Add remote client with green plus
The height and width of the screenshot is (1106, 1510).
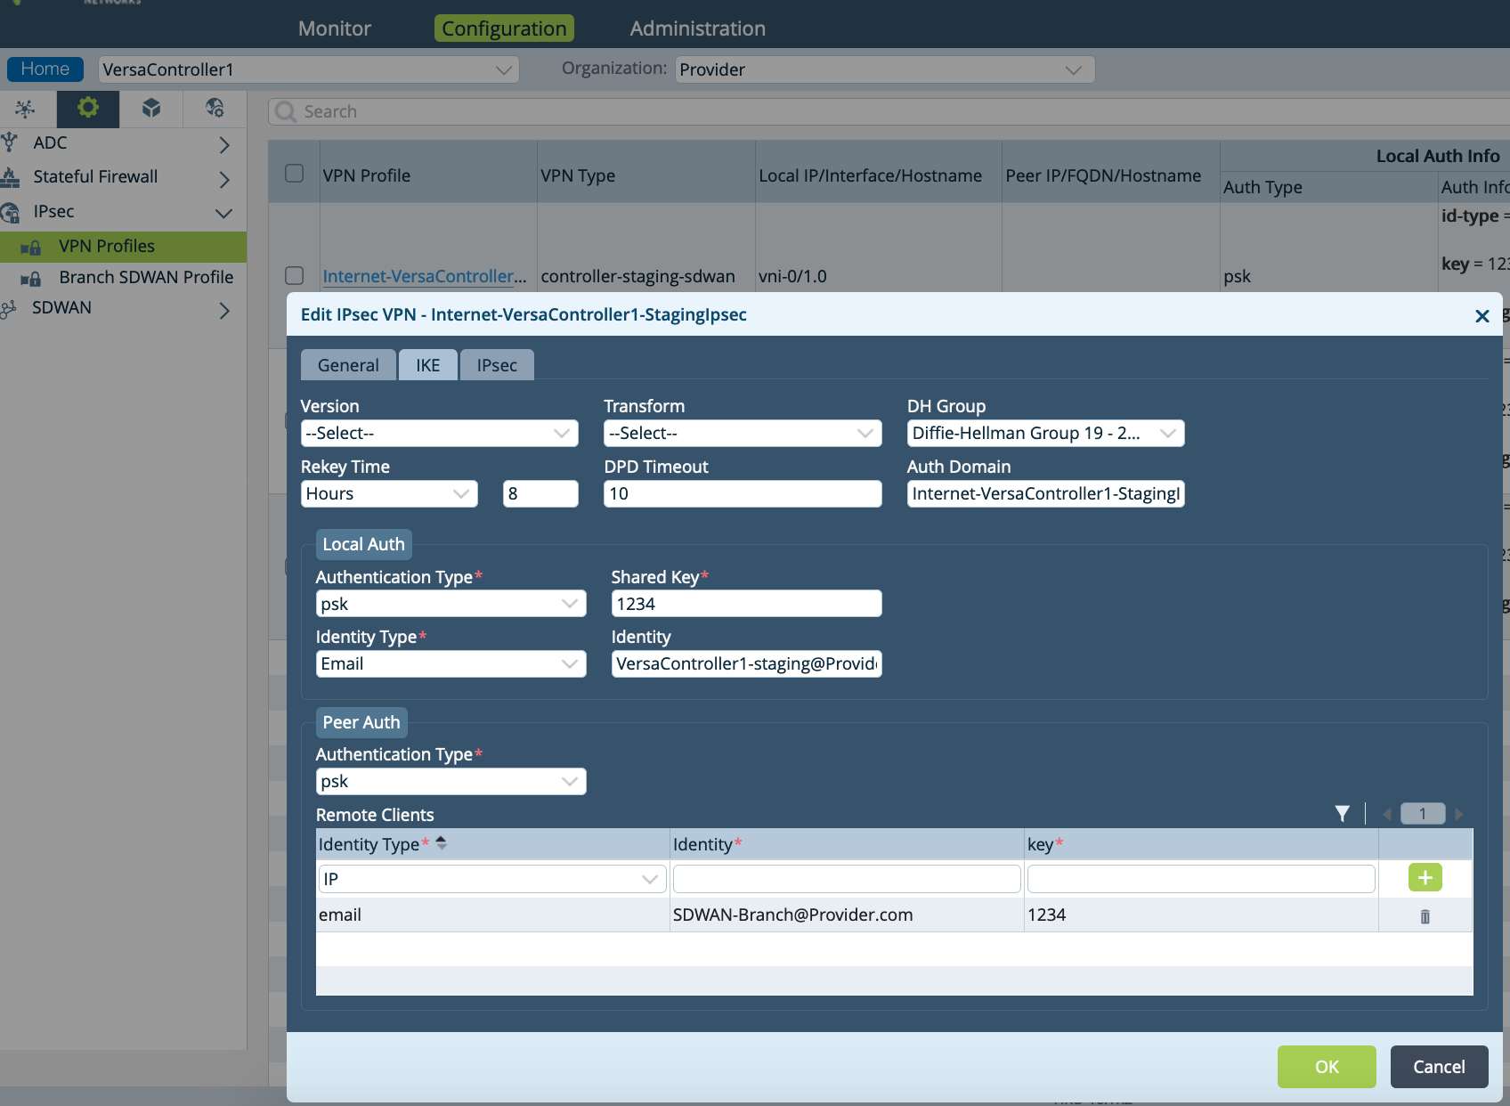1425,877
